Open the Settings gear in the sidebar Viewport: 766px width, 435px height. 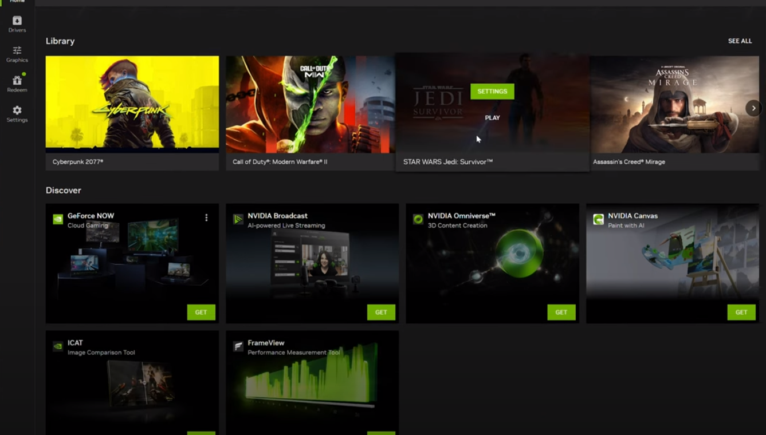pos(17,114)
